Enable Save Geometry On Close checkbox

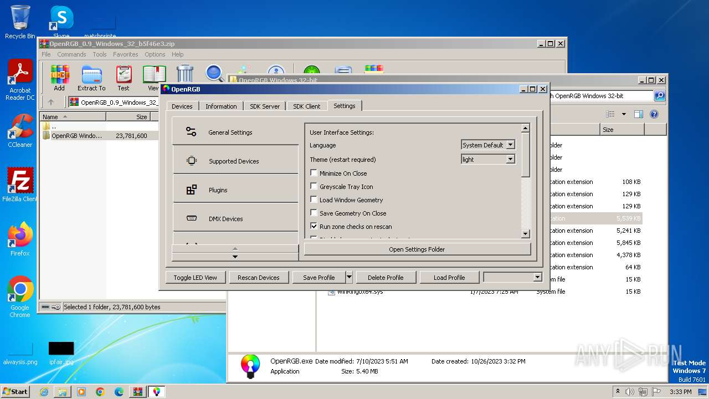click(314, 213)
